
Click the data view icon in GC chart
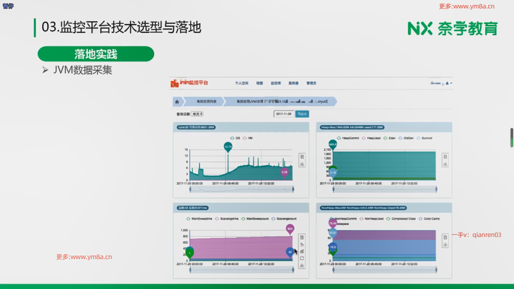click(302, 237)
